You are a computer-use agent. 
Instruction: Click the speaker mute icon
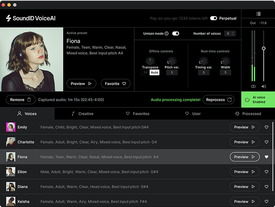point(263,87)
